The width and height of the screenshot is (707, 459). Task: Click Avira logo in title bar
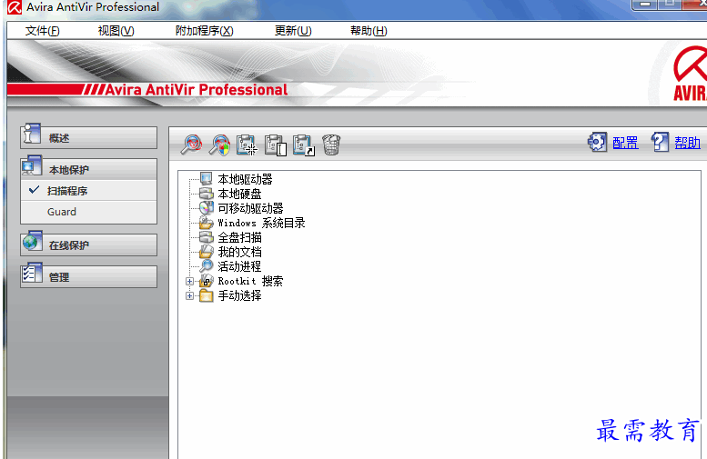(x=15, y=7)
